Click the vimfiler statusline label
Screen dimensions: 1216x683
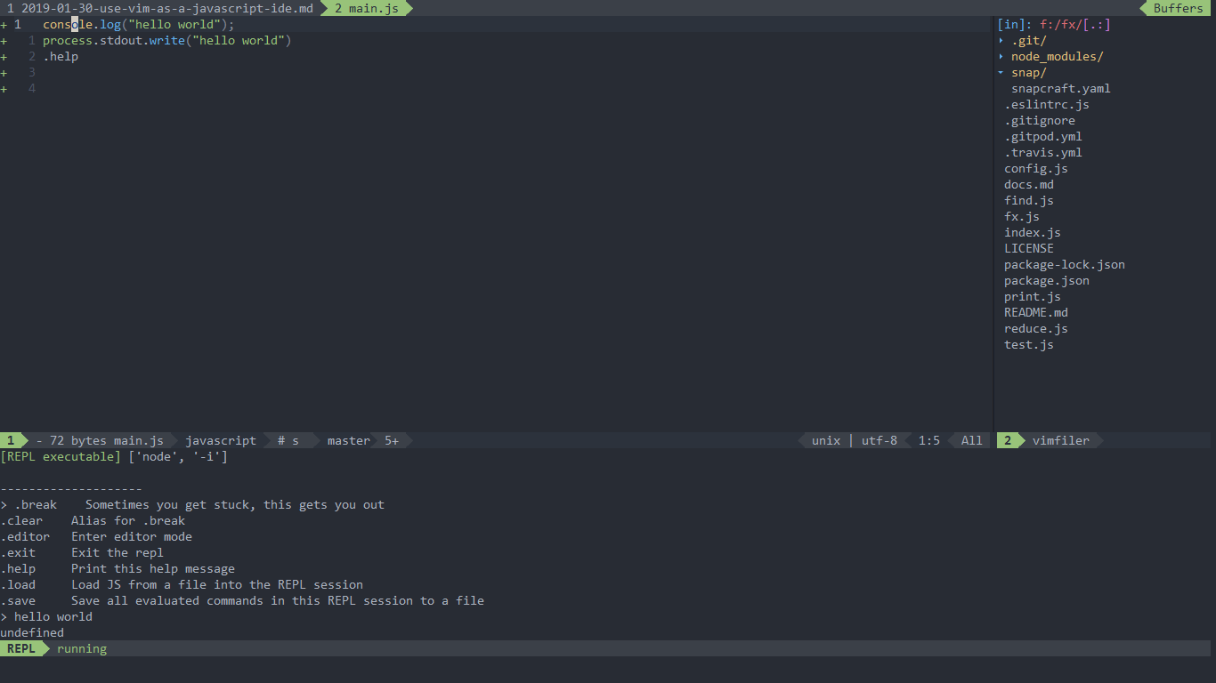(1061, 440)
